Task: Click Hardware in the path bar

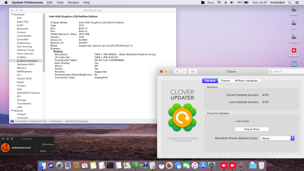Action: point(56,121)
